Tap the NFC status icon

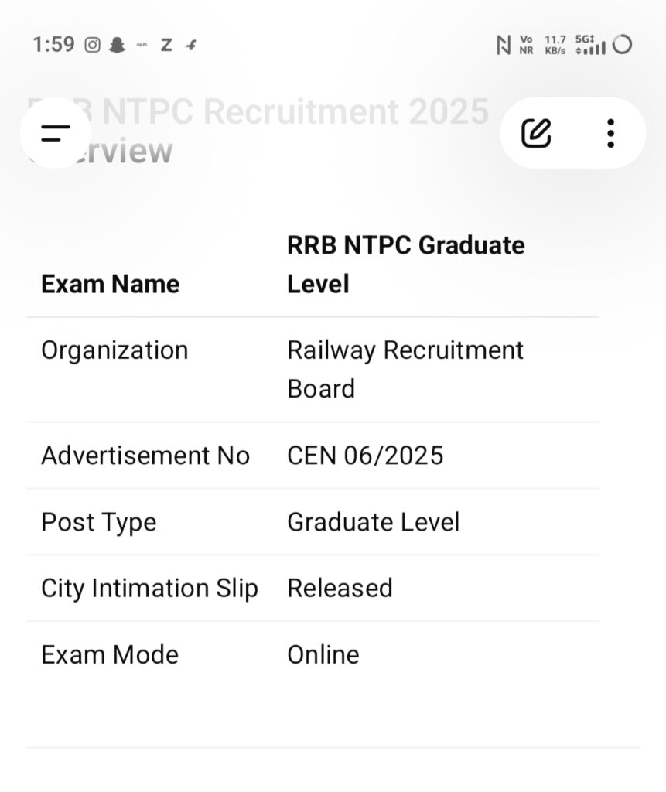pos(504,45)
